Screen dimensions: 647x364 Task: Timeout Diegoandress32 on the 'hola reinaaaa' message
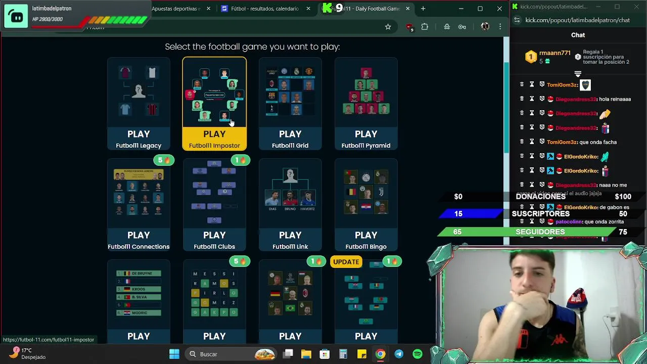coord(532,99)
